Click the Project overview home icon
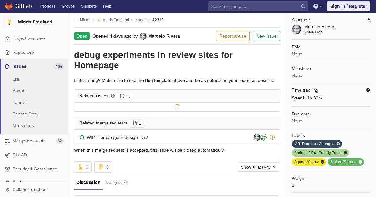The width and height of the screenshot is (376, 197). click(8, 38)
